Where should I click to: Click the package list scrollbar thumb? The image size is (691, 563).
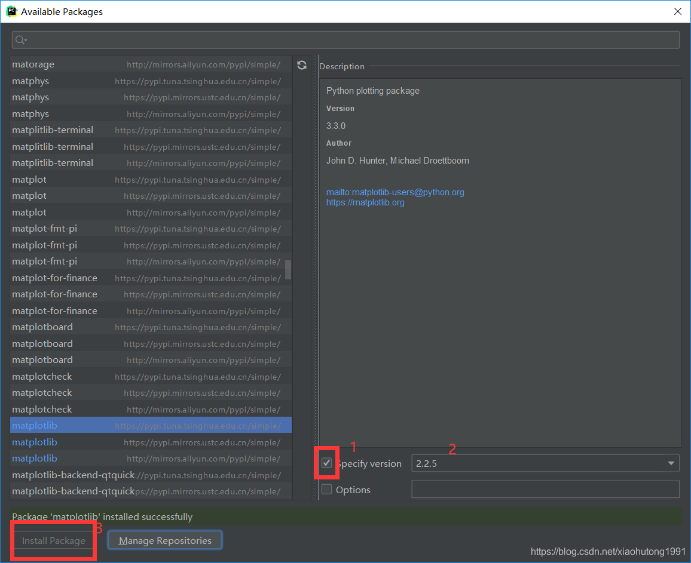coord(288,269)
